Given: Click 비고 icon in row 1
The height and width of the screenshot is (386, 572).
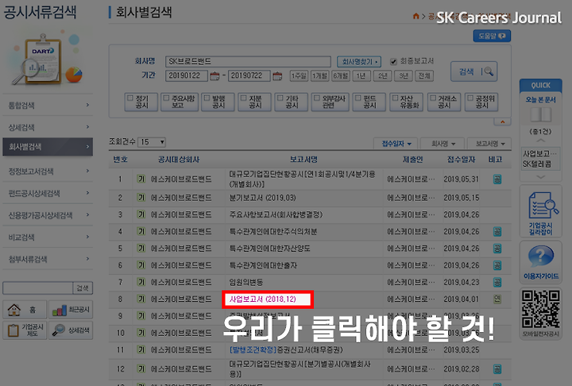Looking at the screenshot, I should tap(497, 179).
